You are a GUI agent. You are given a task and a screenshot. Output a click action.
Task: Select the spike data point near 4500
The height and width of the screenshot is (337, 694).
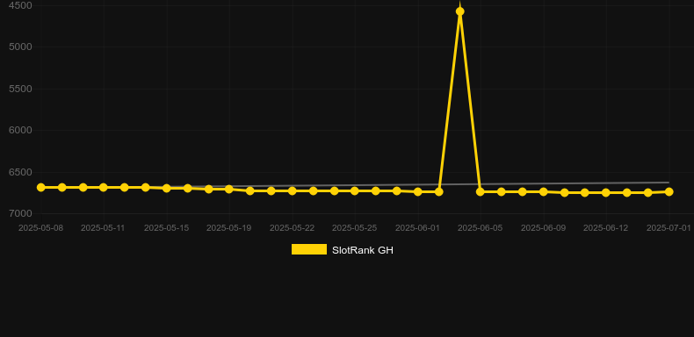pos(459,11)
